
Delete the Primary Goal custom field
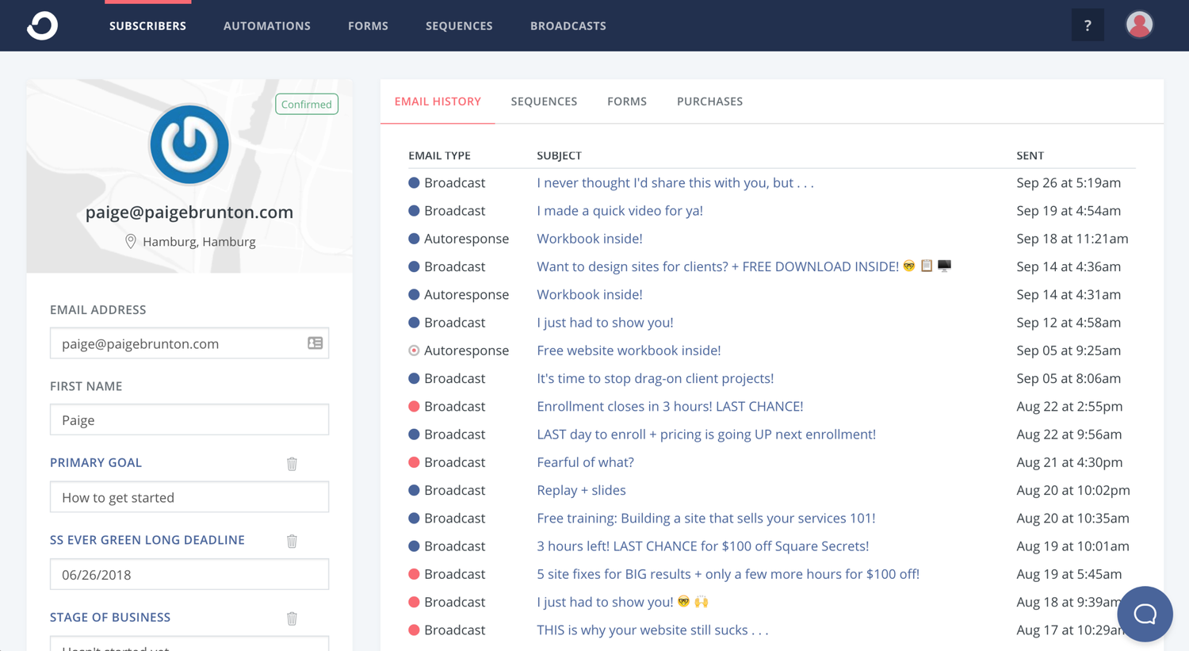pyautogui.click(x=292, y=463)
